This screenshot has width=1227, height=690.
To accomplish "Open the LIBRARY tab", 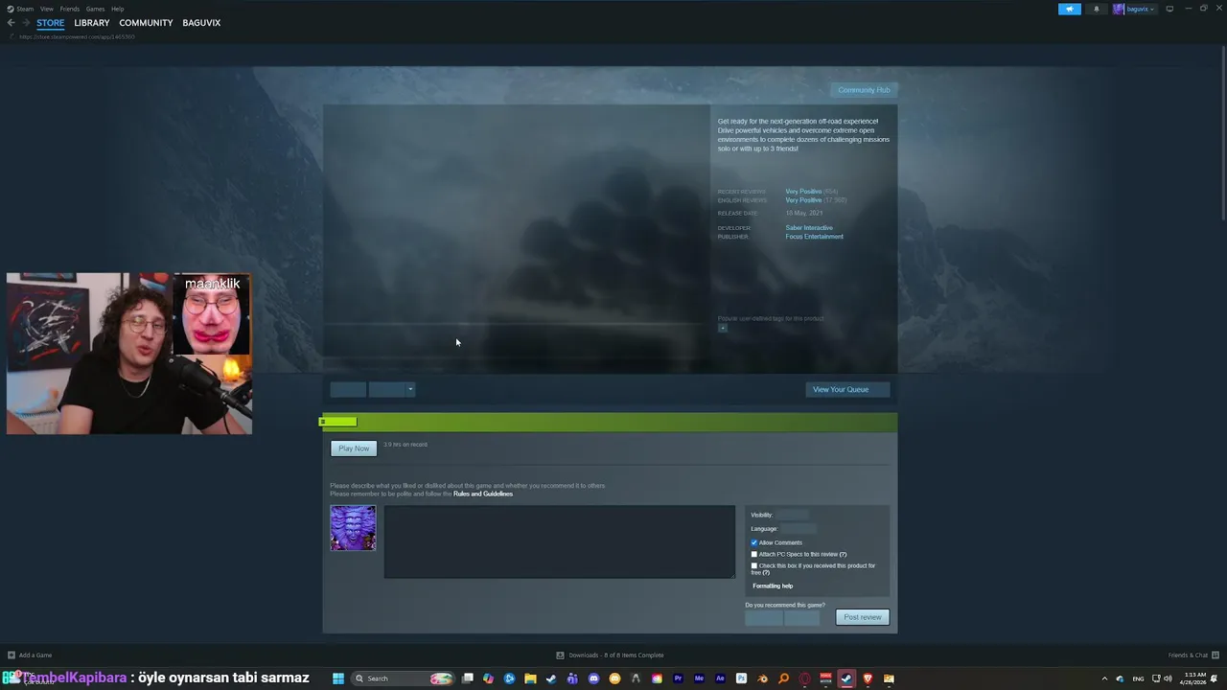I will click(92, 23).
